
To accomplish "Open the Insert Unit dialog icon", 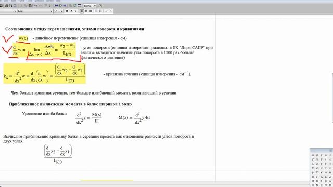I will [60, 6].
